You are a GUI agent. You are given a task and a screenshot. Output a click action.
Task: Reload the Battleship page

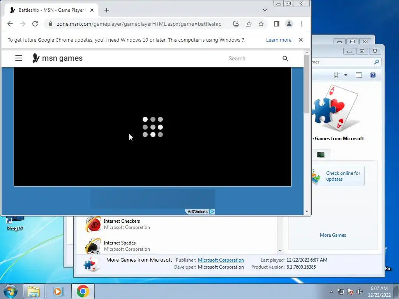[35, 24]
